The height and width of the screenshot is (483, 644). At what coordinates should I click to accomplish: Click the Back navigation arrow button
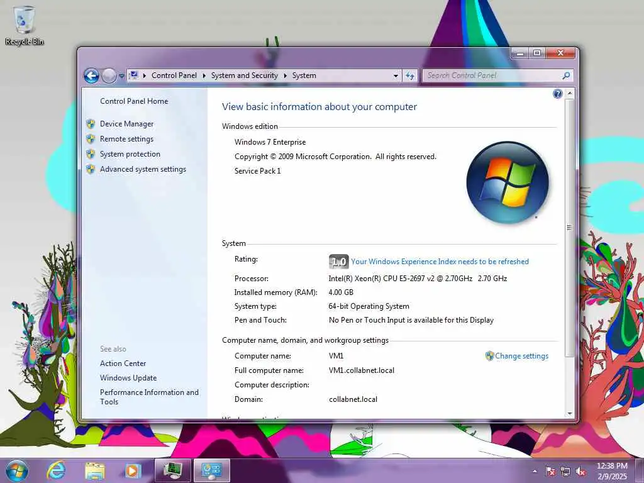(91, 75)
